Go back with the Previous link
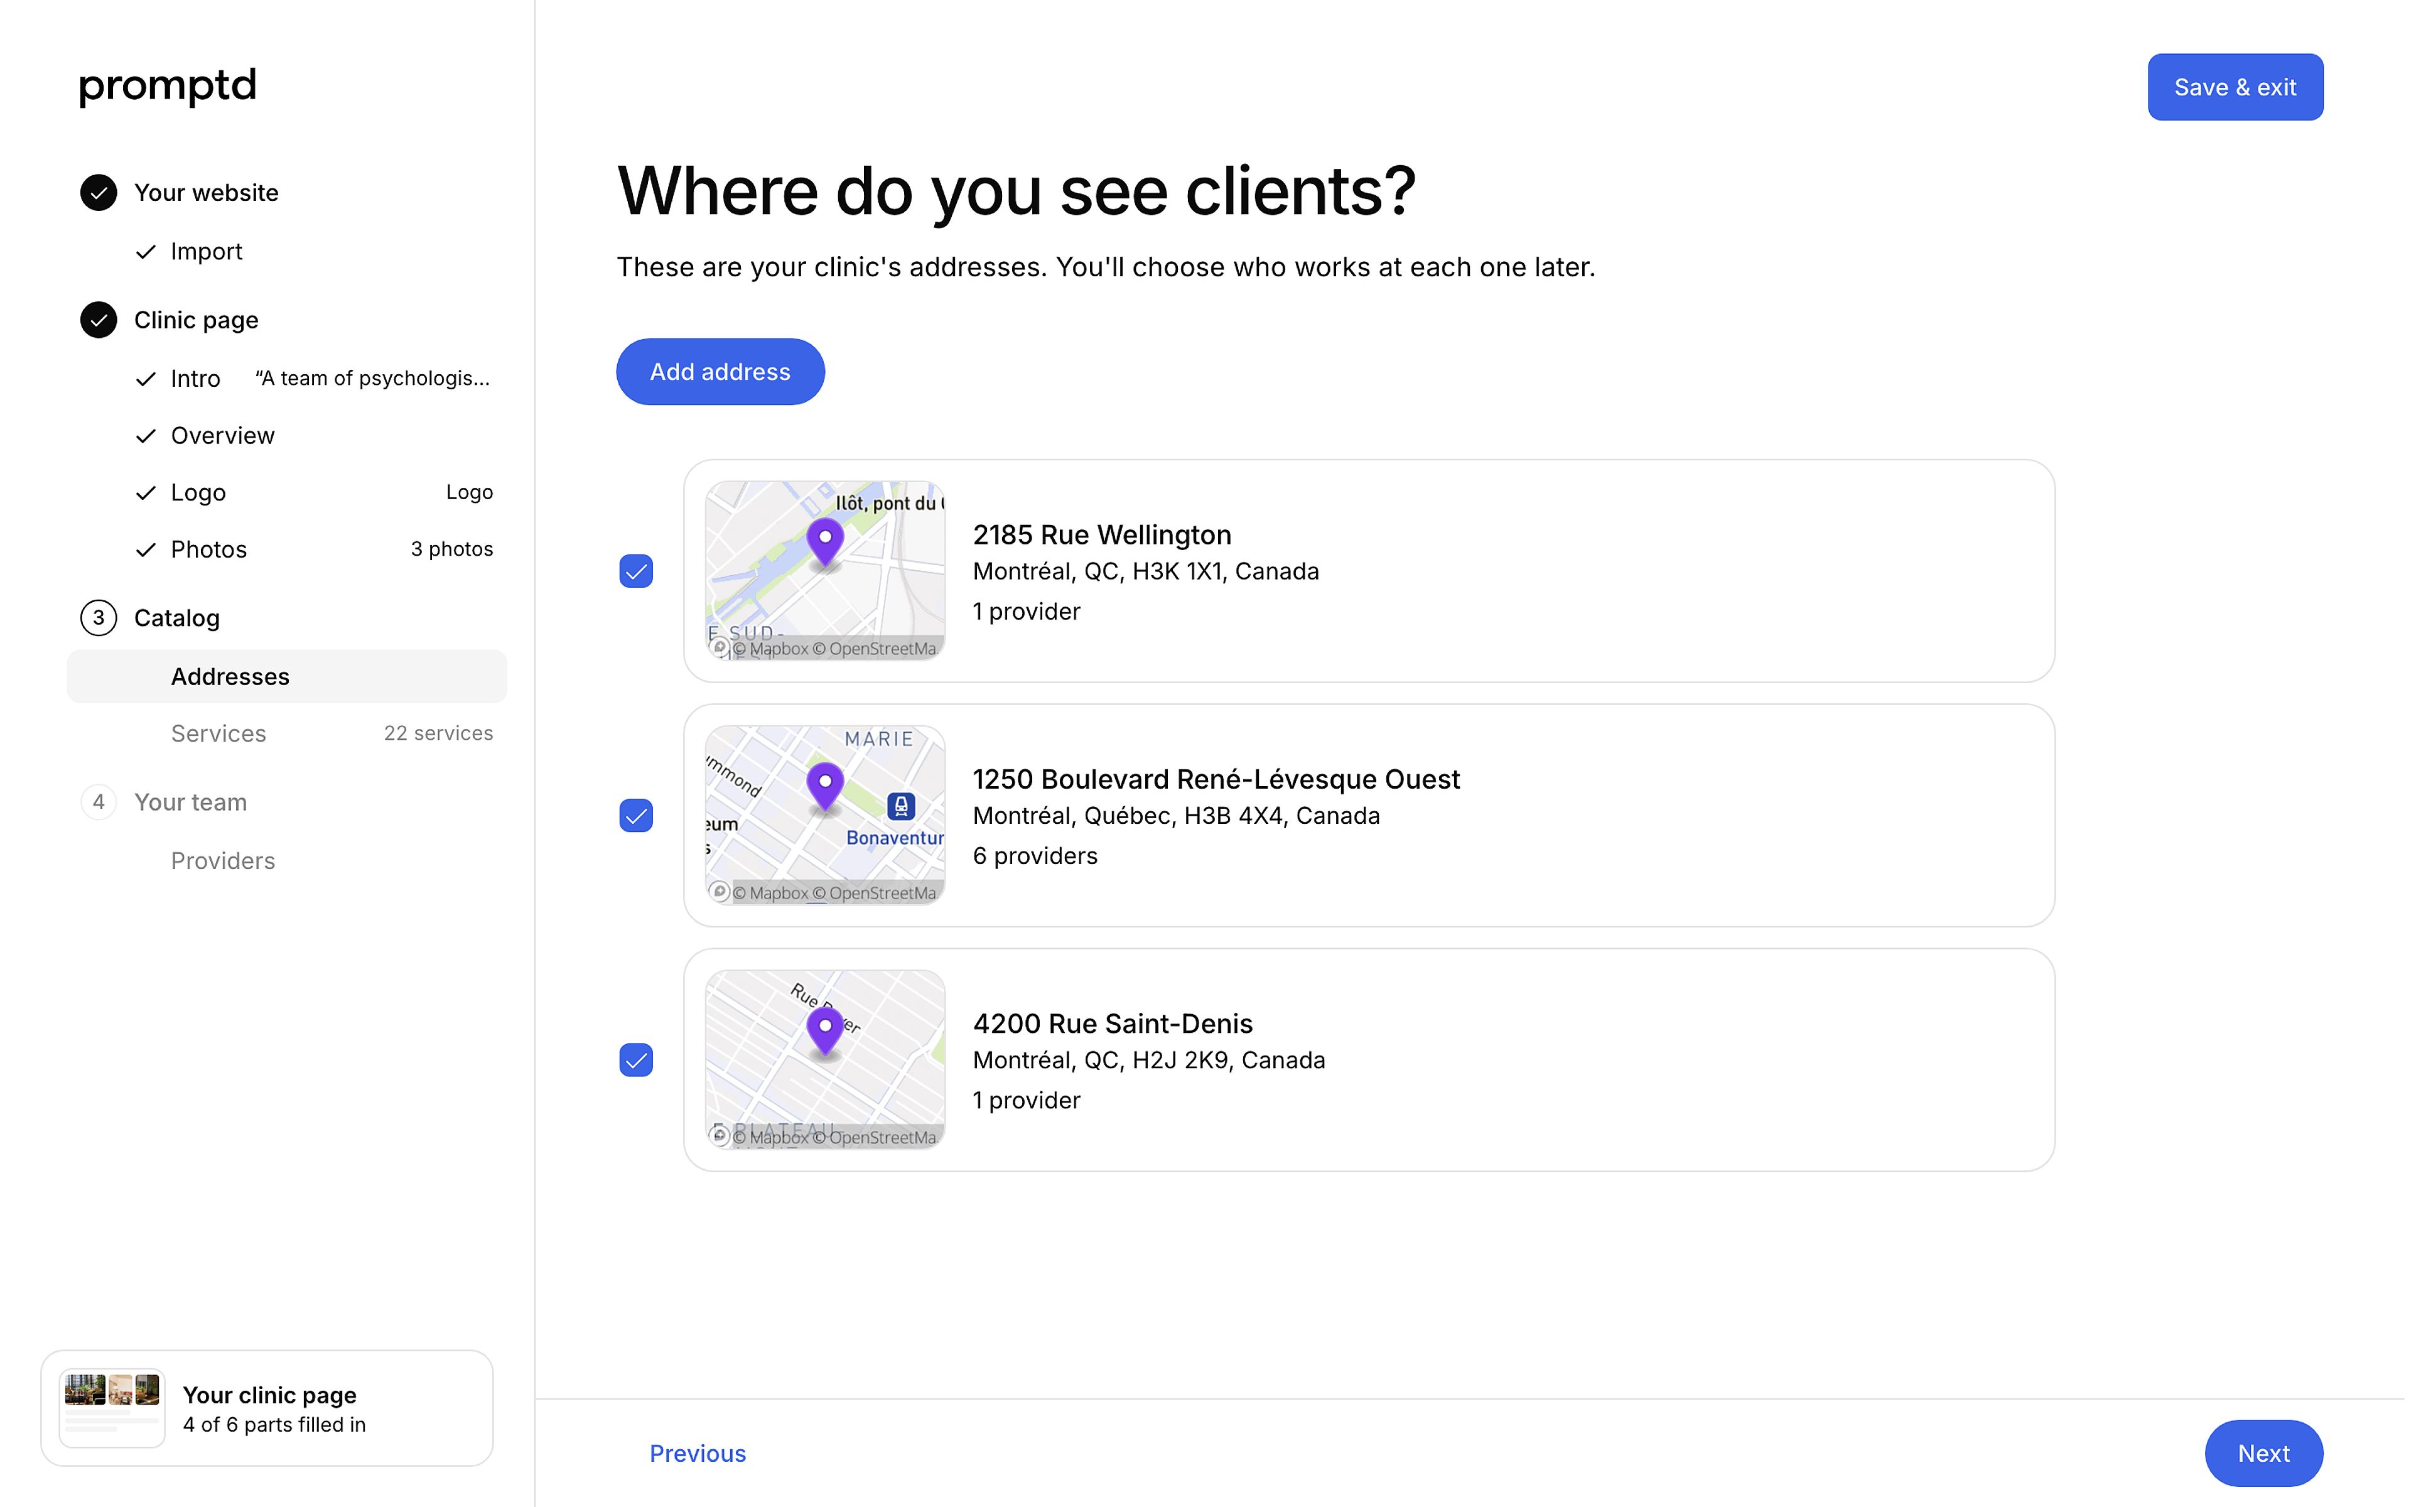2411x1507 pixels. coord(698,1453)
